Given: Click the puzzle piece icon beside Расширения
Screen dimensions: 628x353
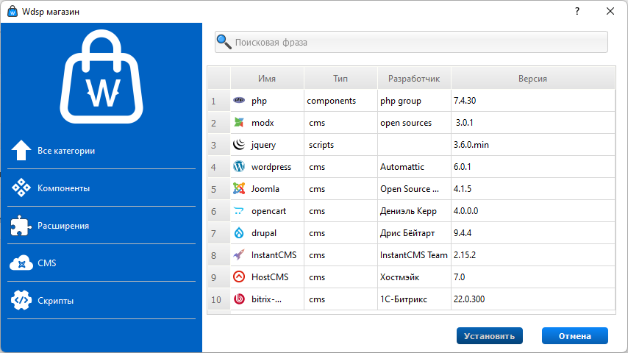Looking at the screenshot, I should click(21, 225).
